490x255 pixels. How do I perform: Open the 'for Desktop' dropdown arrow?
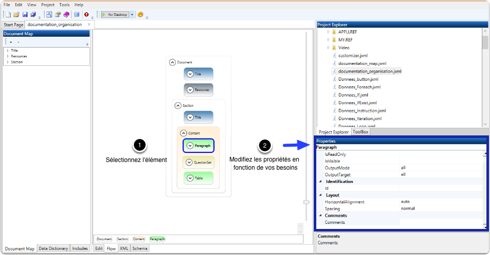click(132, 15)
